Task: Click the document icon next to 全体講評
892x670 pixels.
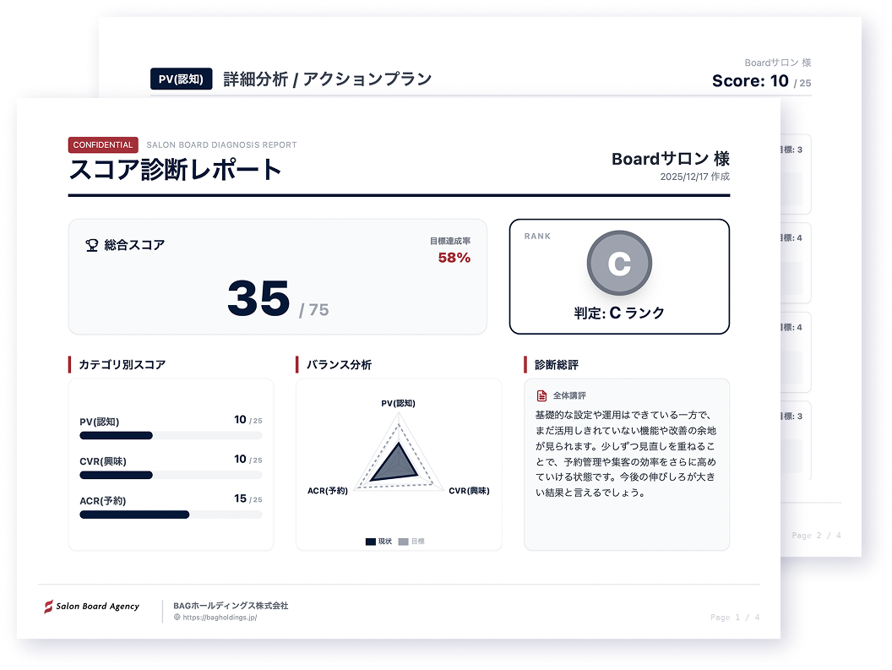Action: tap(541, 395)
